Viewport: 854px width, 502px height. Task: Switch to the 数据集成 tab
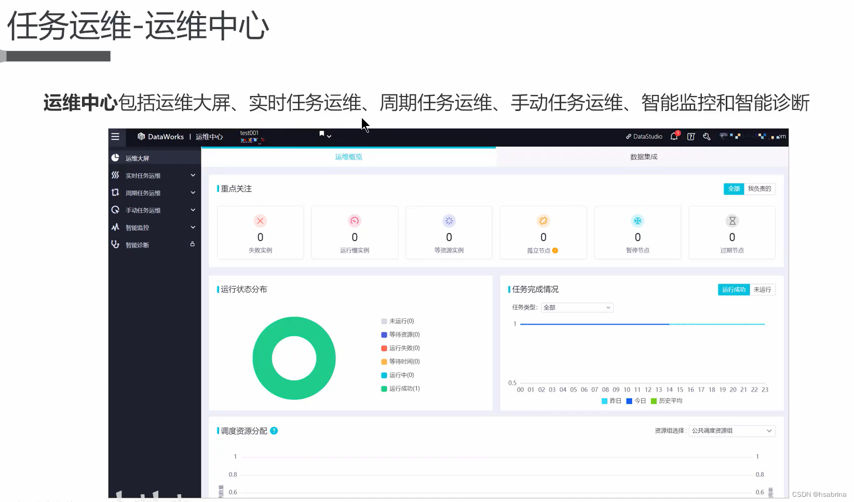[x=643, y=157]
